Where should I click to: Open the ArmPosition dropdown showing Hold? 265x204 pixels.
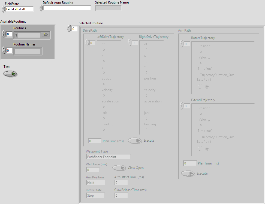[x=95, y=182]
